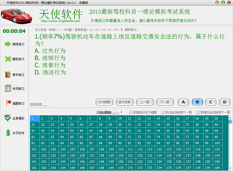Visit the www.Angelsofts.com link

(x=61, y=21)
